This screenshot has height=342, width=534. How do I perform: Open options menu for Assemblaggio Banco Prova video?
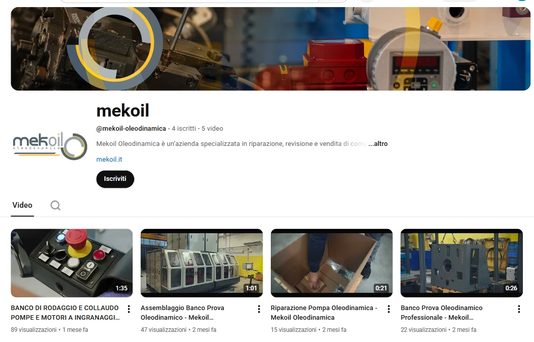pyautogui.click(x=259, y=309)
